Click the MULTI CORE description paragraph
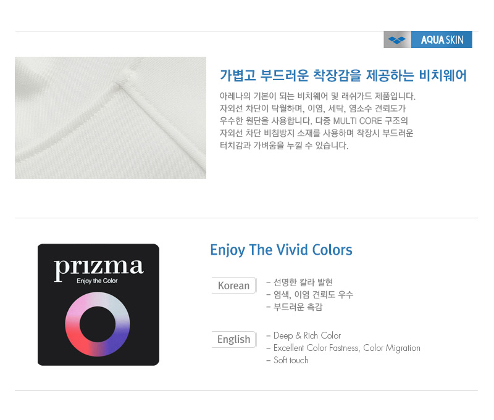This screenshot has width=494, height=420. click(x=317, y=120)
